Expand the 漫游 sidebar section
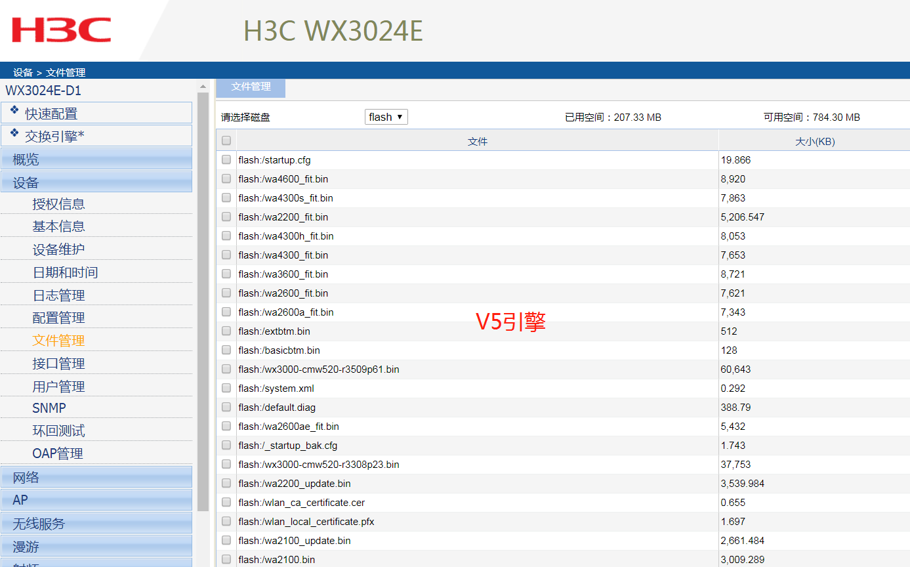Viewport: 910px width, 567px height. pyautogui.click(x=96, y=546)
